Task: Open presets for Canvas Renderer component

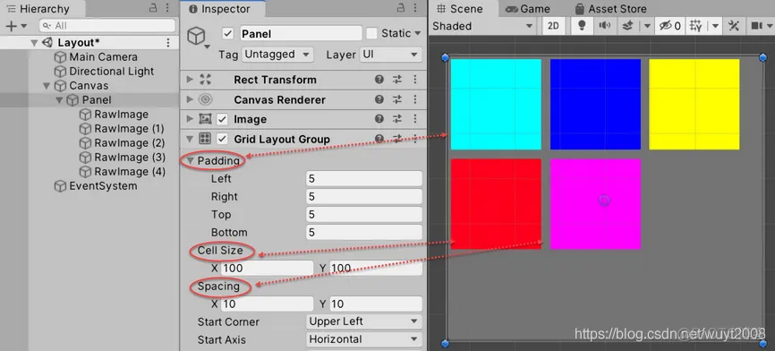Action: [x=396, y=99]
